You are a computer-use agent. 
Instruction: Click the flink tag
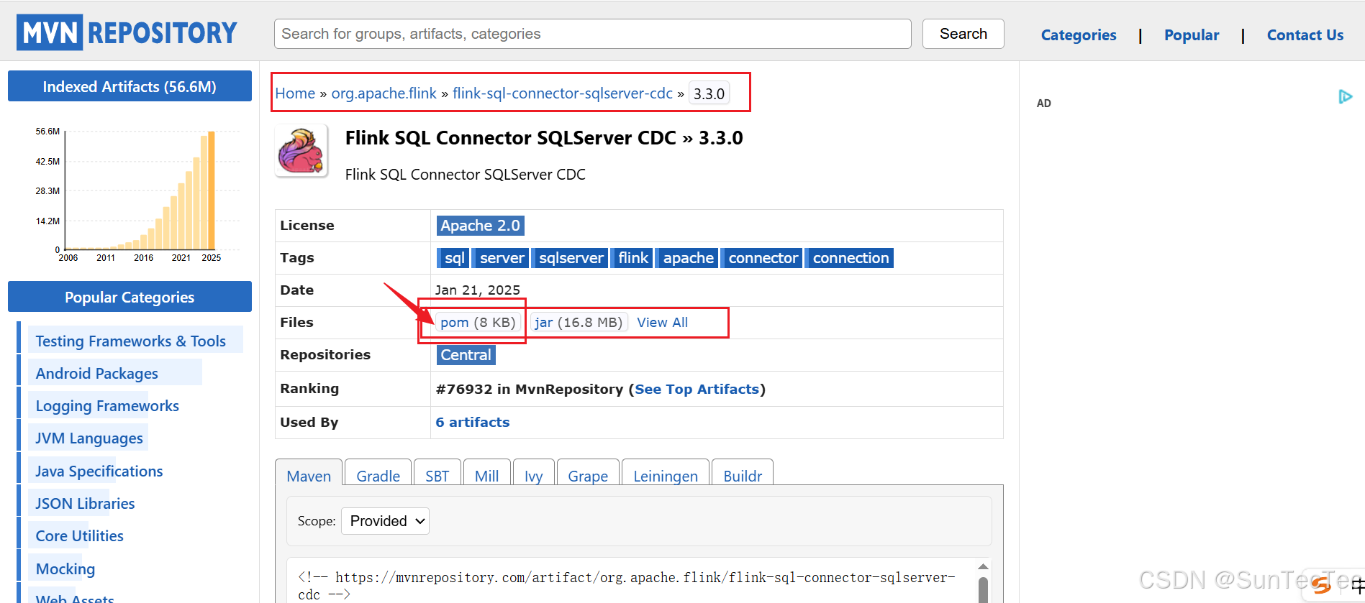click(632, 258)
